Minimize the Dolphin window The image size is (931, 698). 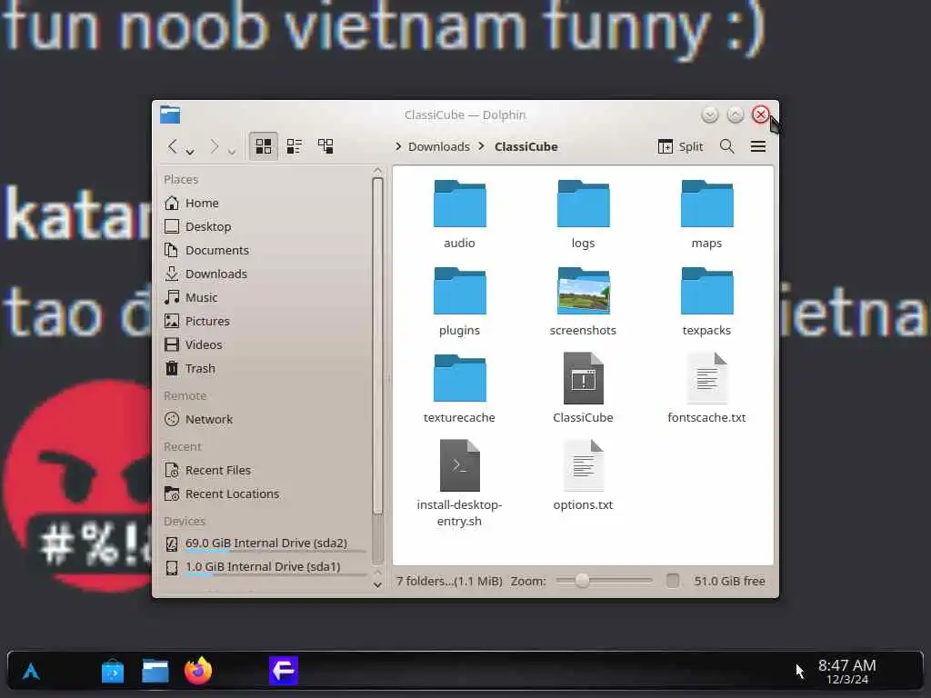(x=709, y=115)
